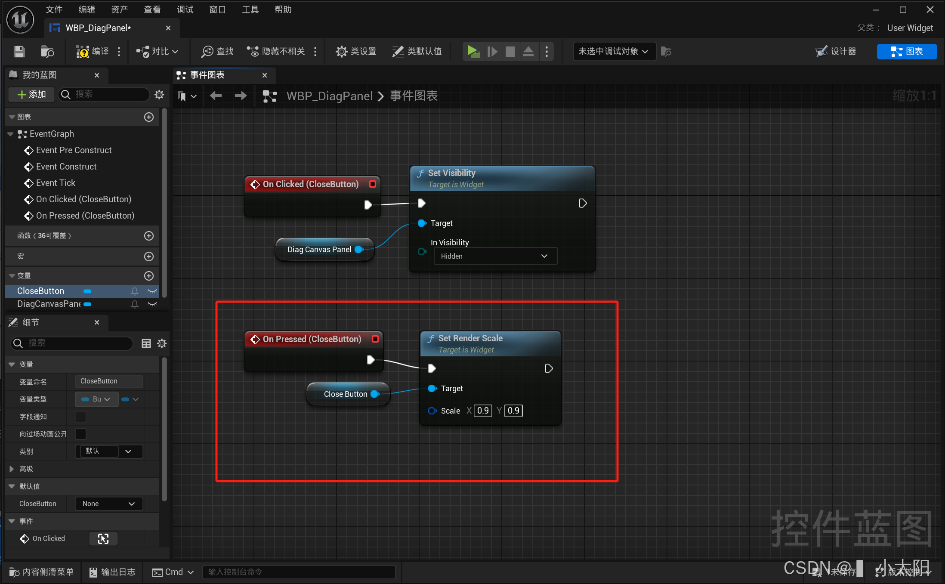Open the User Widget parent class link
Screen dimensions: 945x584
[910, 28]
